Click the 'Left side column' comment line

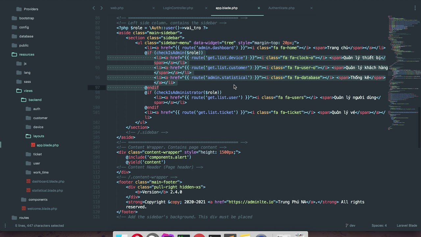click(x=171, y=23)
